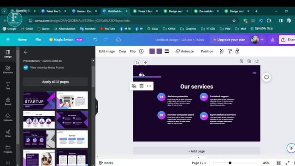The height and width of the screenshot is (166, 295).
Task: Toggle the lock icon in toolbar
Action: coord(237,51)
